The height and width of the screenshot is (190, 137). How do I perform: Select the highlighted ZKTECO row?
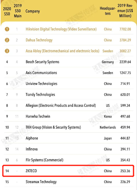pos(68,171)
